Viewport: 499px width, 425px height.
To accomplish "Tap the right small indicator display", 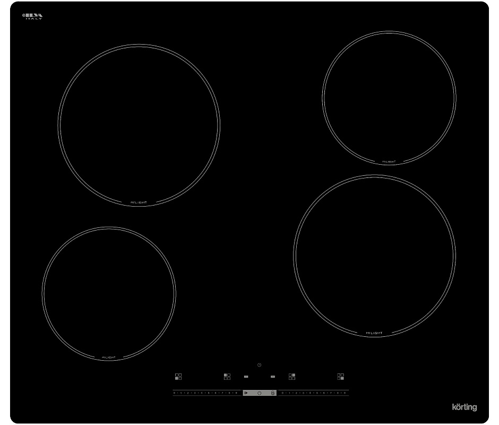I will click(x=273, y=377).
